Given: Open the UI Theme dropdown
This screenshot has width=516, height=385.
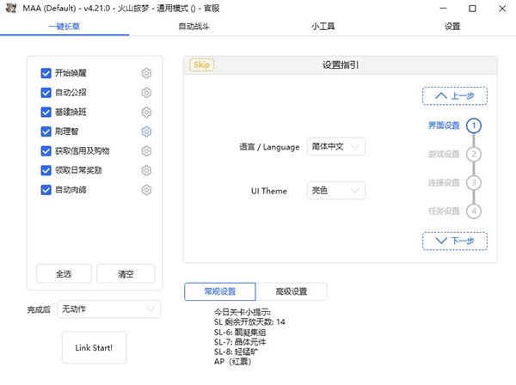Looking at the screenshot, I should [335, 191].
